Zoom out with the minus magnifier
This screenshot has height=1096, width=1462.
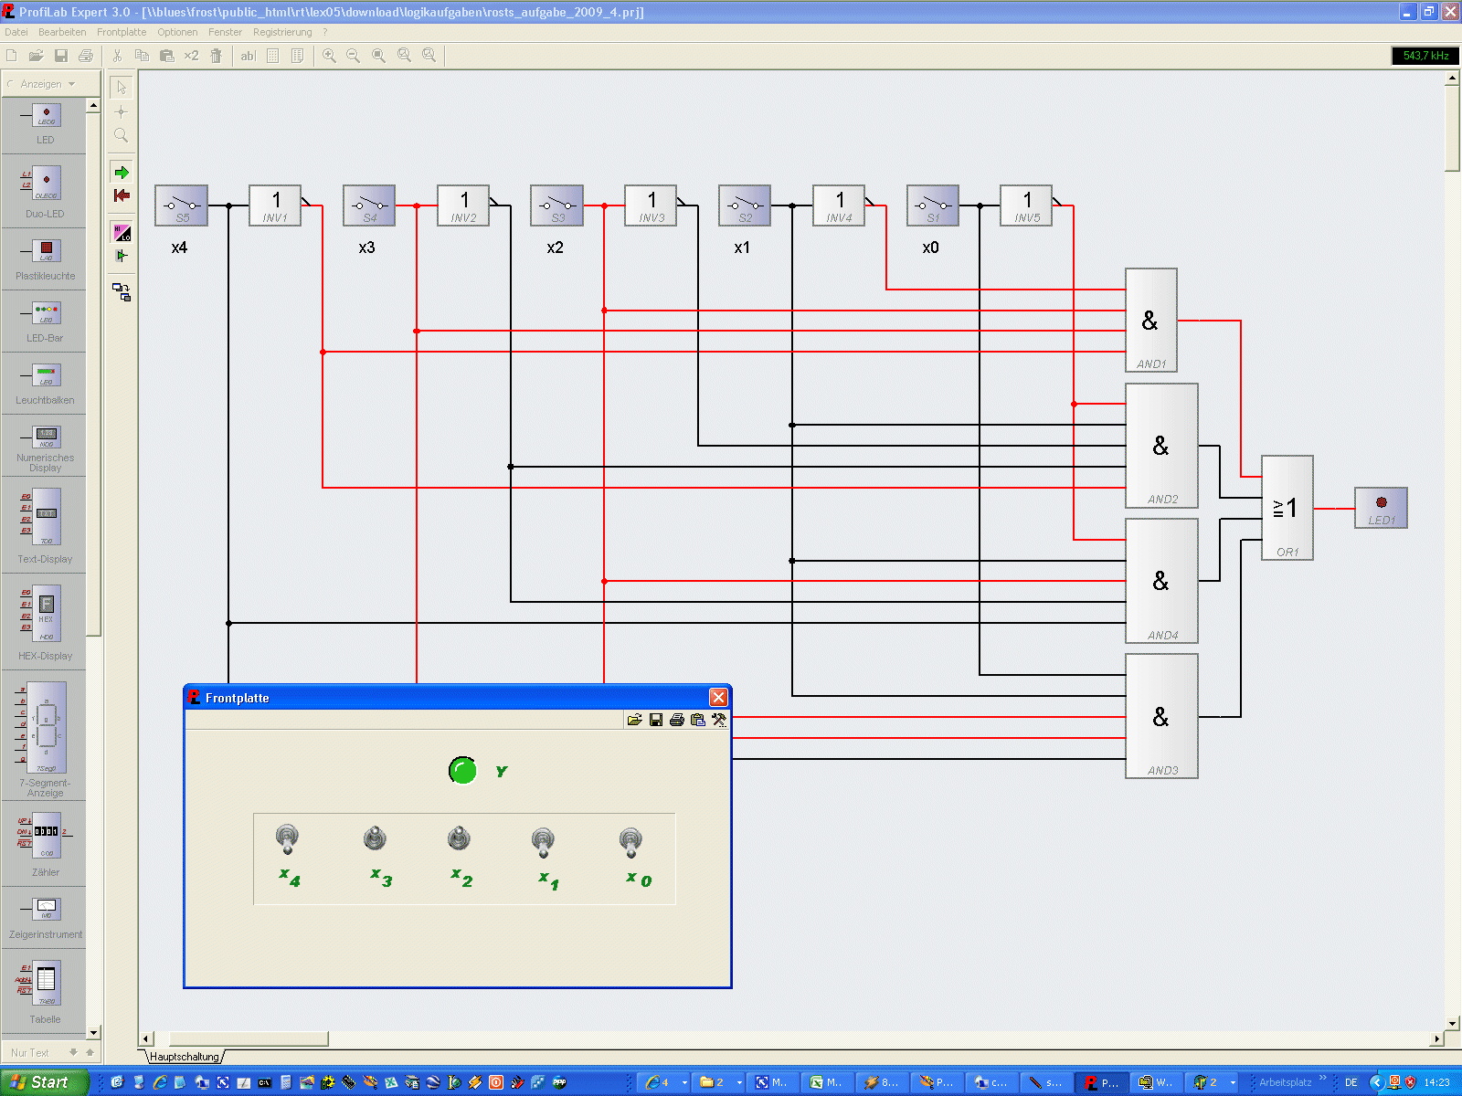[x=354, y=56]
